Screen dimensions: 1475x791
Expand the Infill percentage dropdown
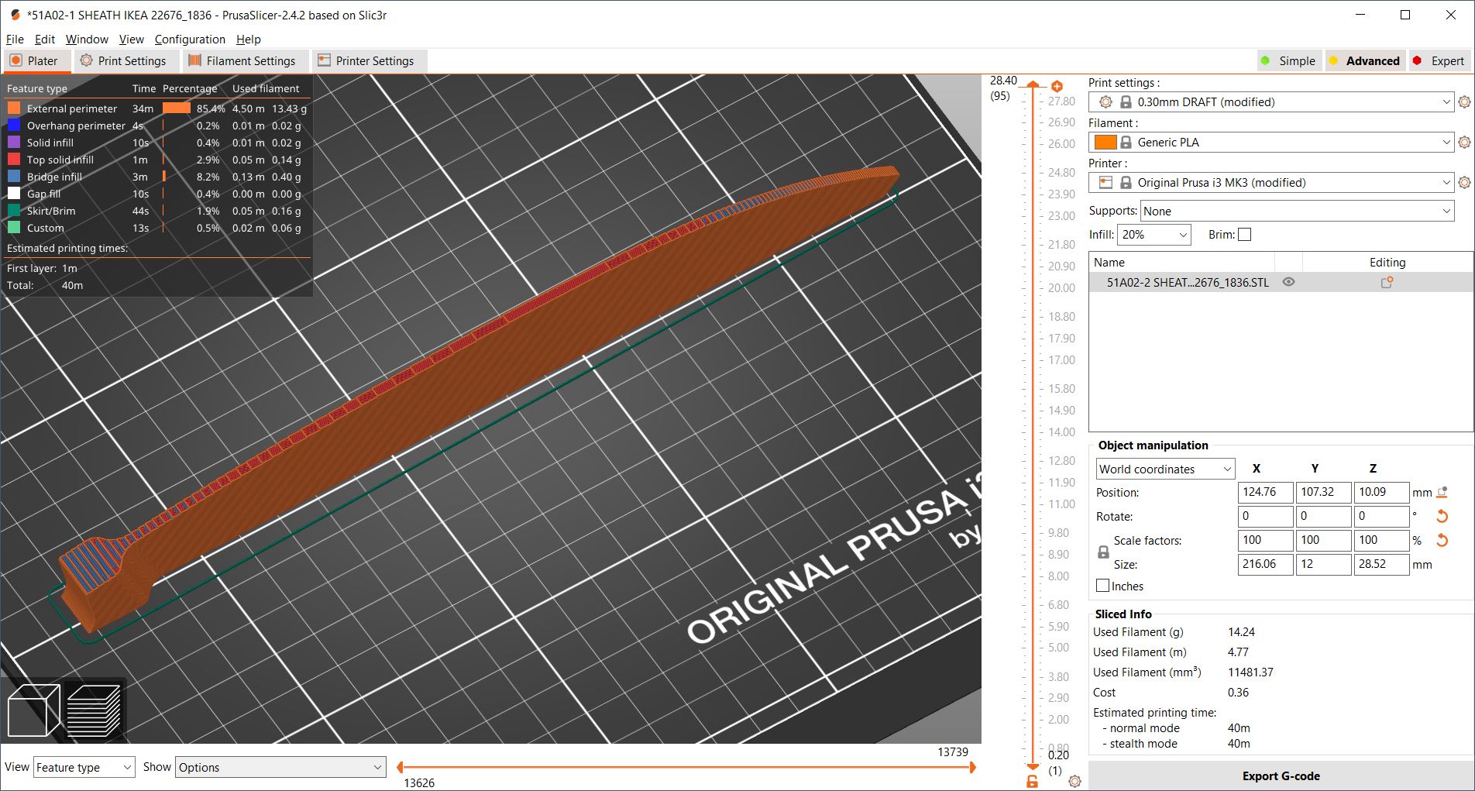pyautogui.click(x=1154, y=235)
